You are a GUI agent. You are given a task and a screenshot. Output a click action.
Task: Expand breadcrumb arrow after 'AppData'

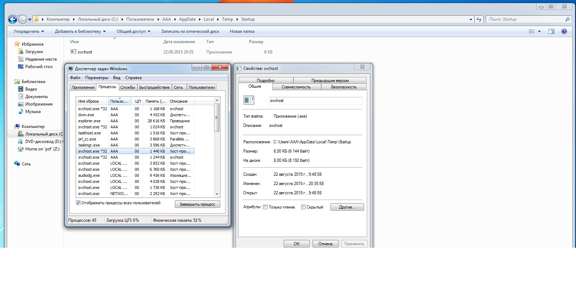pos(200,19)
